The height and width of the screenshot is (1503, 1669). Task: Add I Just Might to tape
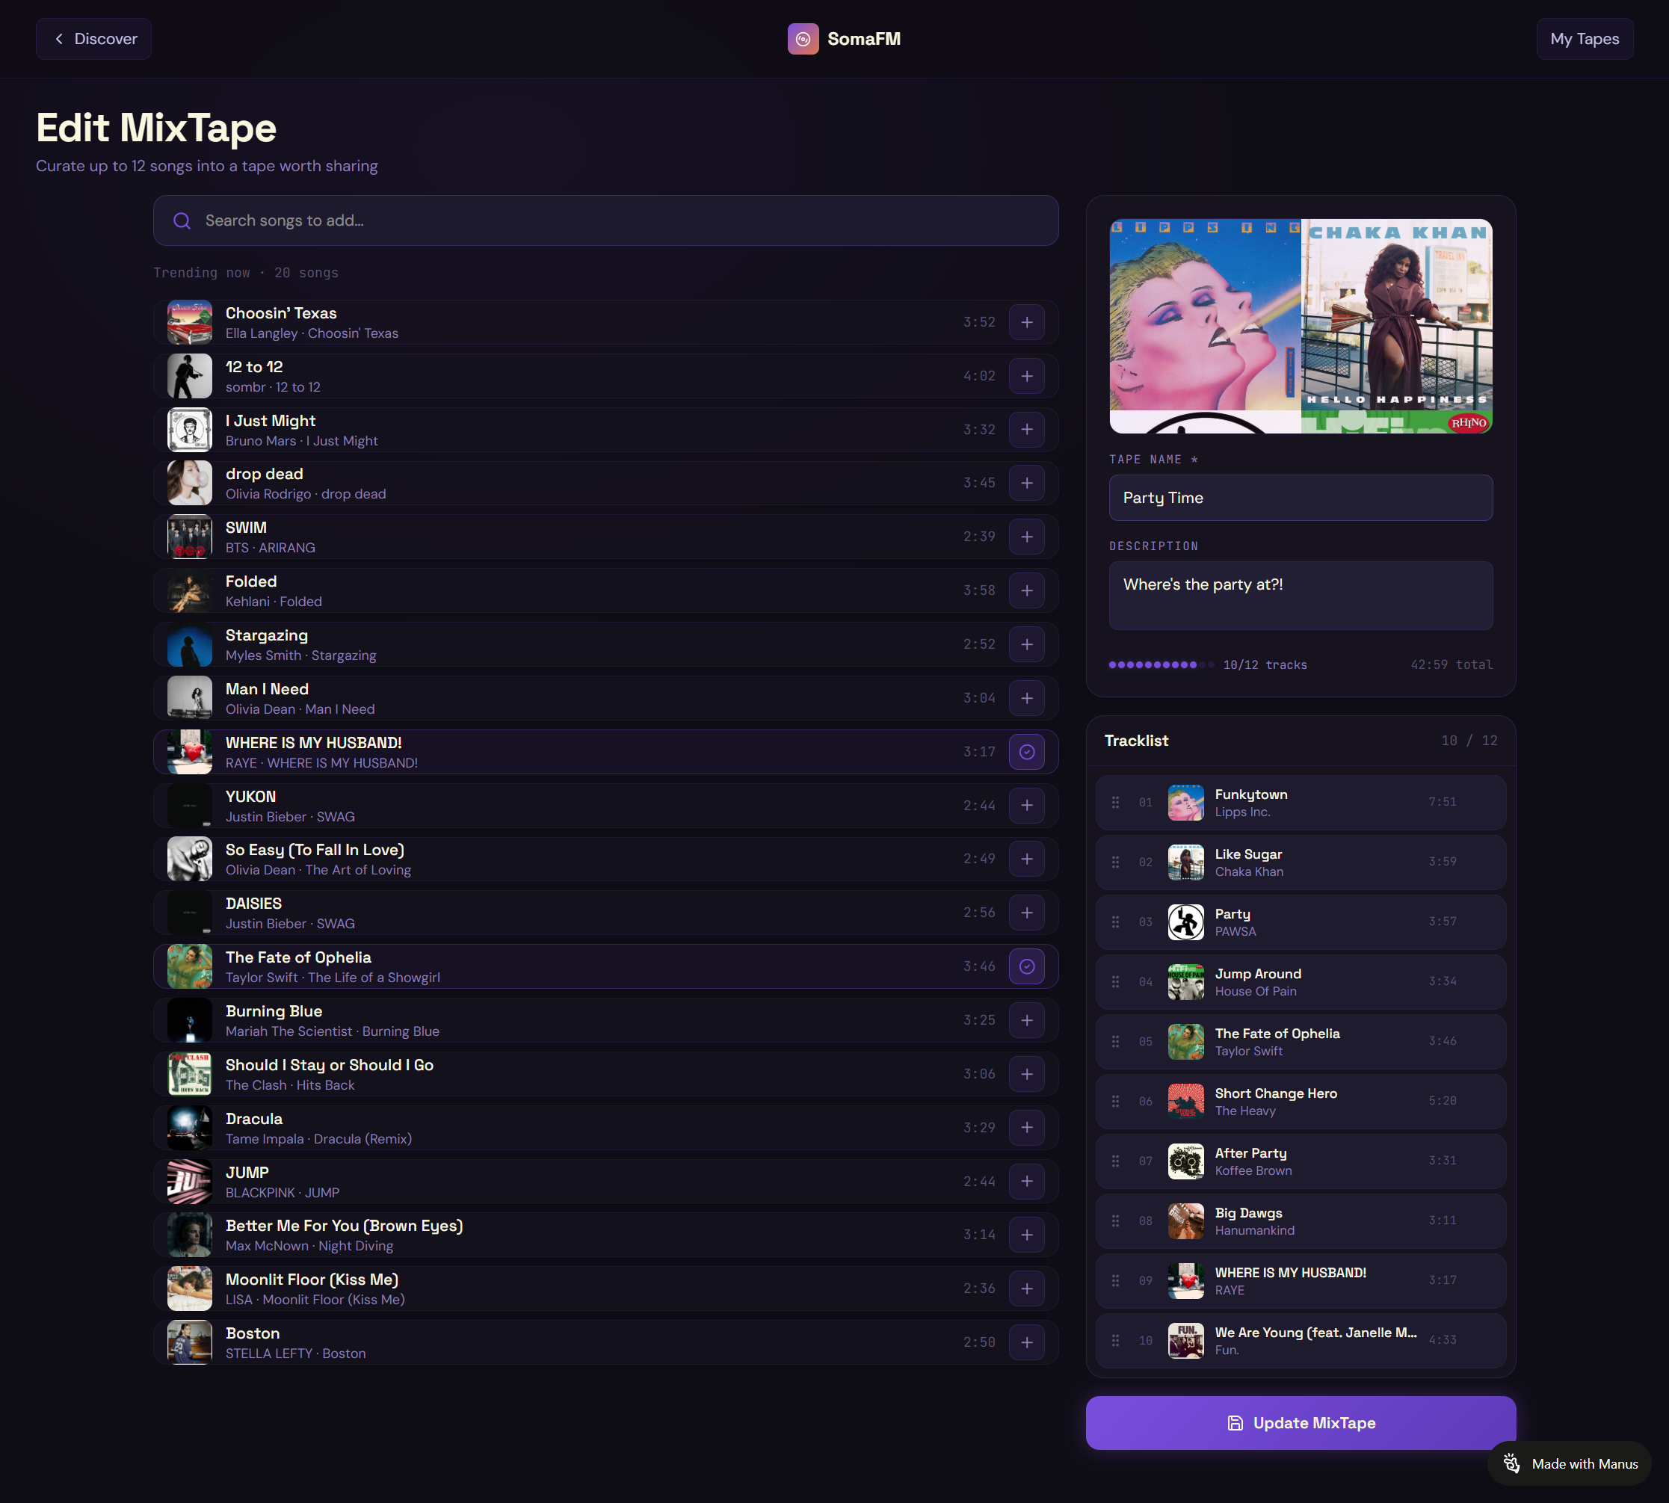1026,430
